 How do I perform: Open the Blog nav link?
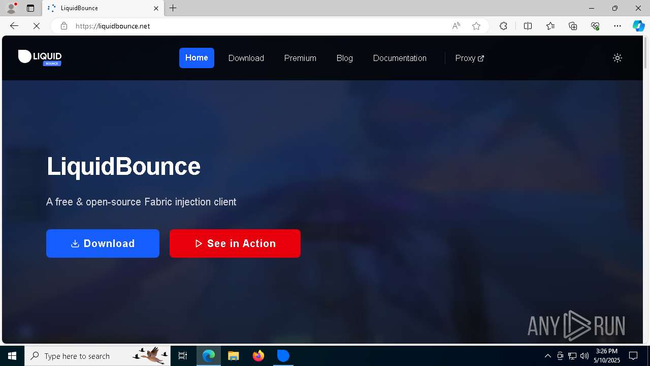coord(345,58)
